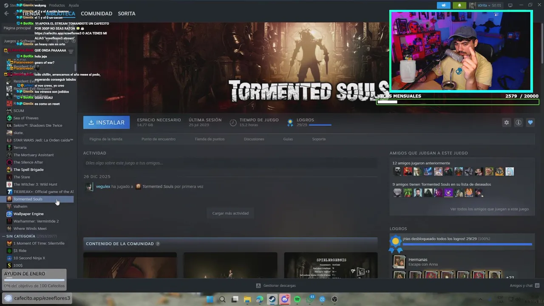Open the Página de la tienda tab

pos(106,139)
